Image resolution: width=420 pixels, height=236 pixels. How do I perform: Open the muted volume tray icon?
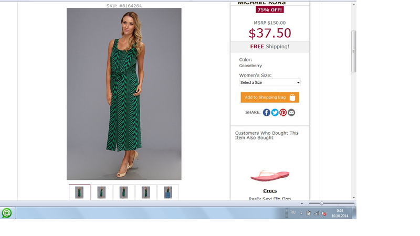pos(324,213)
